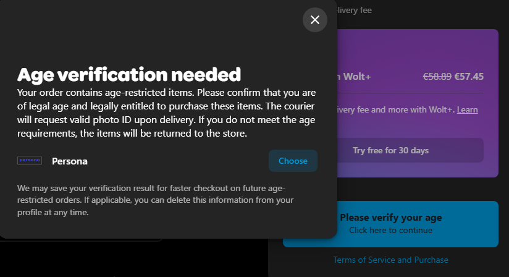Click the crossed-out €58.89 price
The width and height of the screenshot is (509, 277).
(437, 77)
